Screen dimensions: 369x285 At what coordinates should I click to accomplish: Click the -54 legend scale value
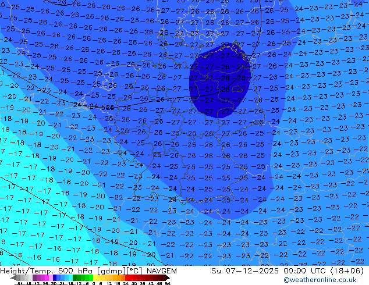point(19,283)
